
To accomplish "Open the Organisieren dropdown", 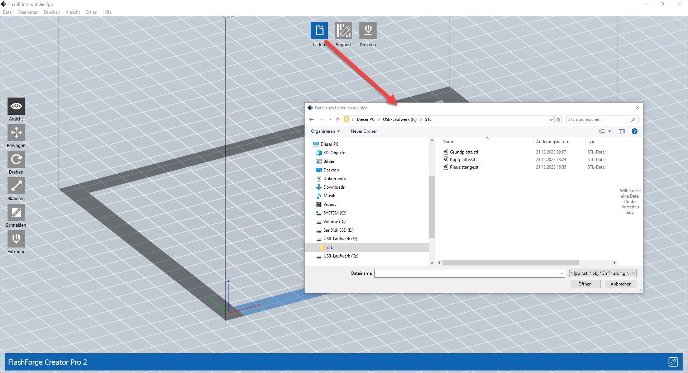I will [x=325, y=131].
